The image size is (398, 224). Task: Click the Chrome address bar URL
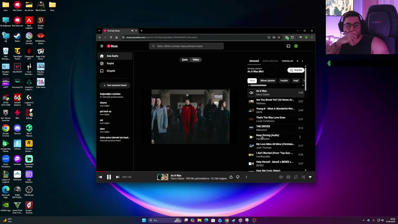(x=162, y=37)
